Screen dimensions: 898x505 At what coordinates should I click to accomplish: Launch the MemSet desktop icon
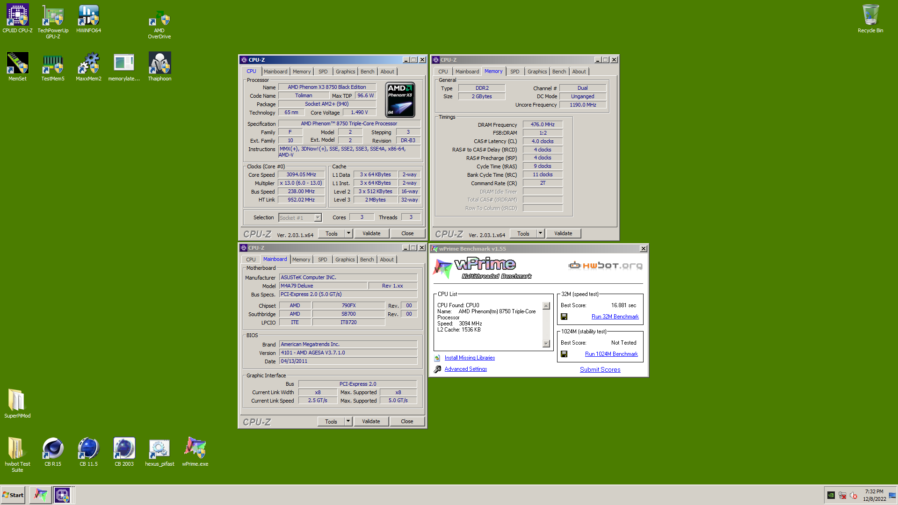click(x=17, y=66)
